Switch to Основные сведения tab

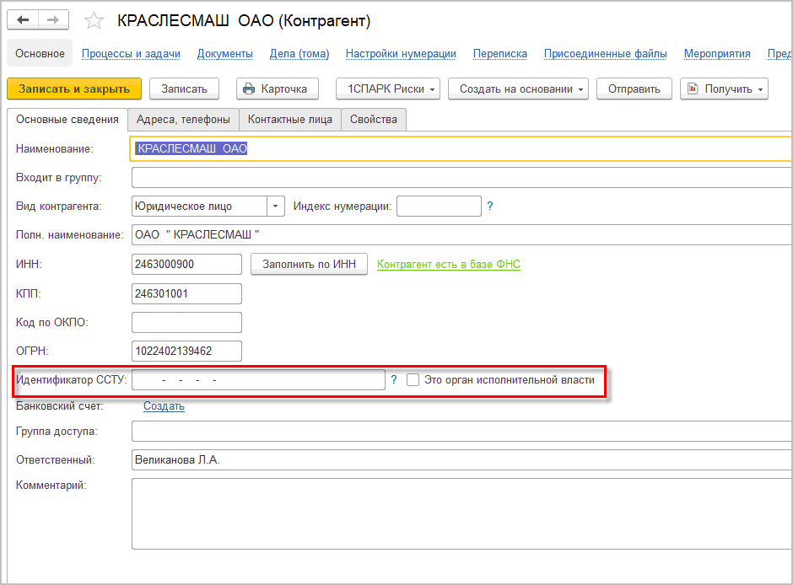(x=67, y=119)
